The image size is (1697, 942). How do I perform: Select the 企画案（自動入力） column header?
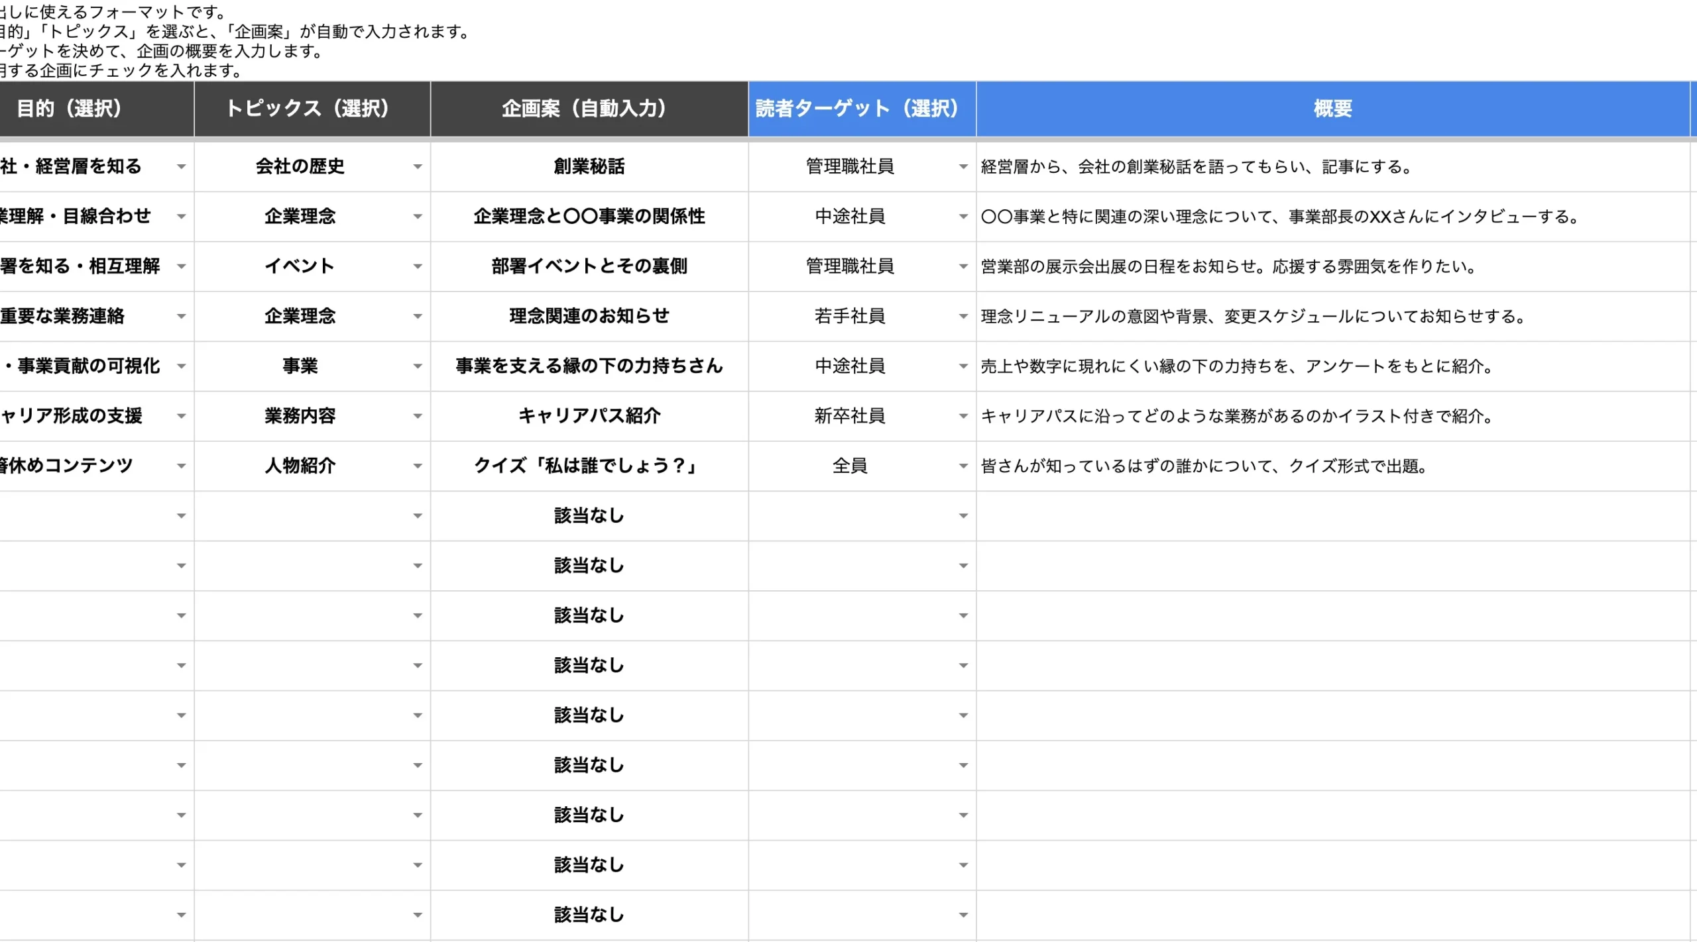(589, 109)
